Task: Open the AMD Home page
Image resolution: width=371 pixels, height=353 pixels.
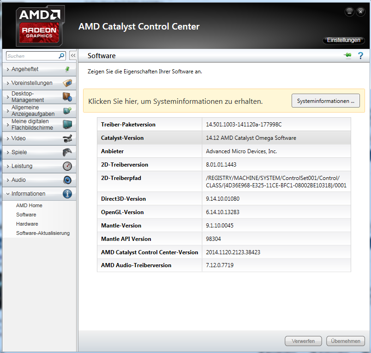Action: pyautogui.click(x=29, y=205)
